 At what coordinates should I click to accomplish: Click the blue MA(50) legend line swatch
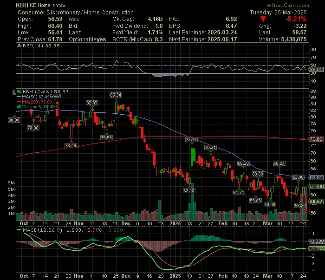[19, 97]
